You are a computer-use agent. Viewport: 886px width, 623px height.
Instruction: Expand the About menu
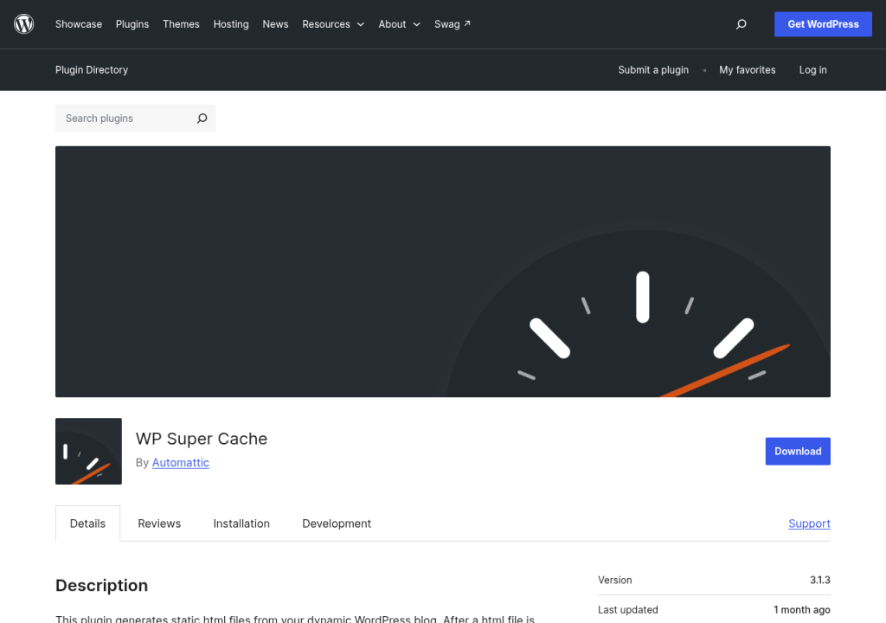[399, 23]
